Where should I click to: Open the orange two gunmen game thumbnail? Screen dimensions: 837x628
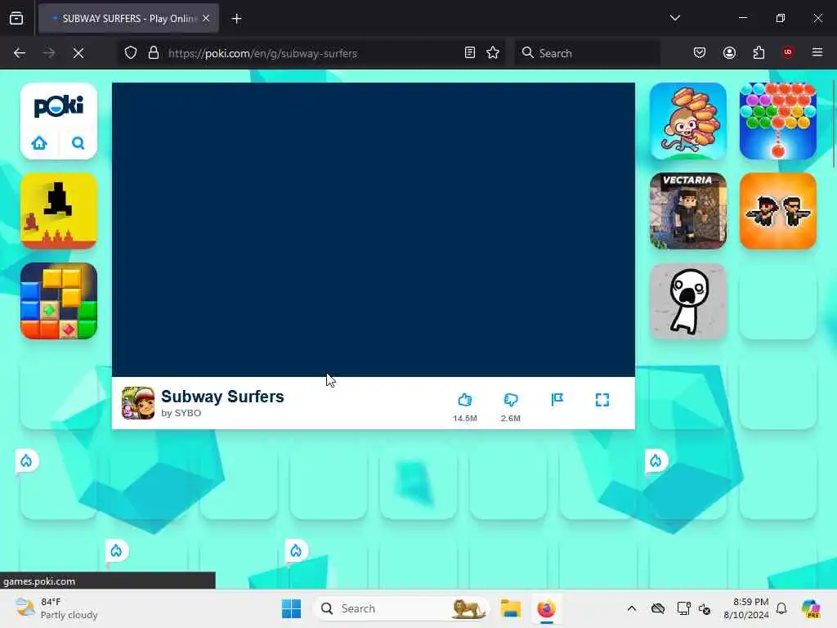coord(778,211)
